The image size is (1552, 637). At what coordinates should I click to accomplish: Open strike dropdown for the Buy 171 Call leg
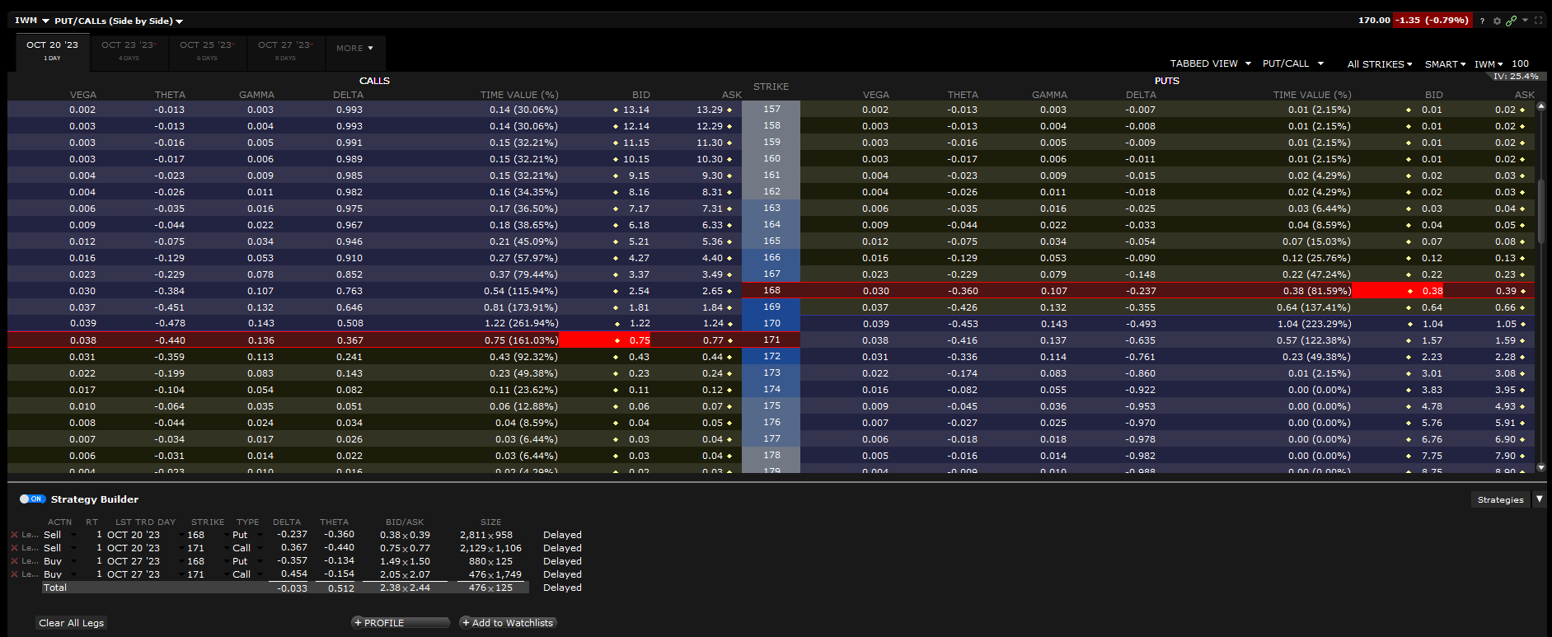point(227,574)
